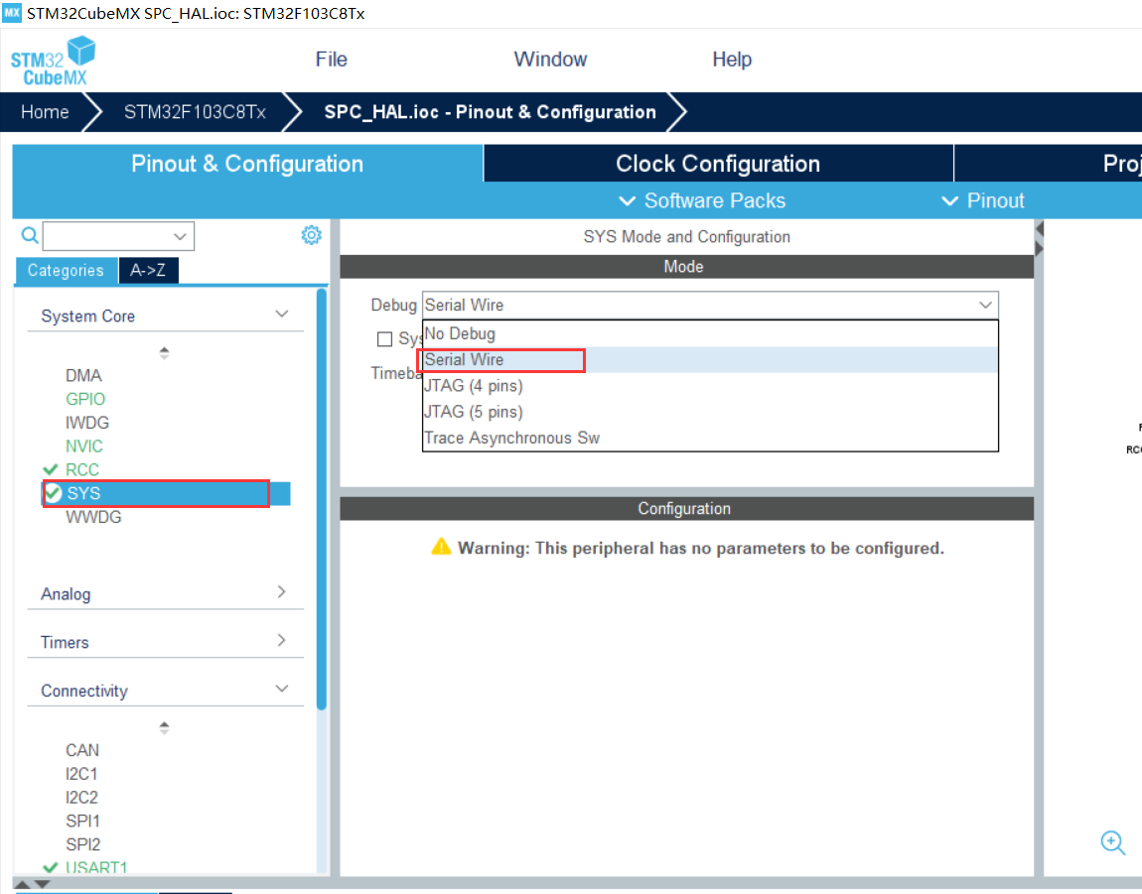The width and height of the screenshot is (1142, 894).
Task: Open the peripheral search dropdown field
Action: pos(118,236)
